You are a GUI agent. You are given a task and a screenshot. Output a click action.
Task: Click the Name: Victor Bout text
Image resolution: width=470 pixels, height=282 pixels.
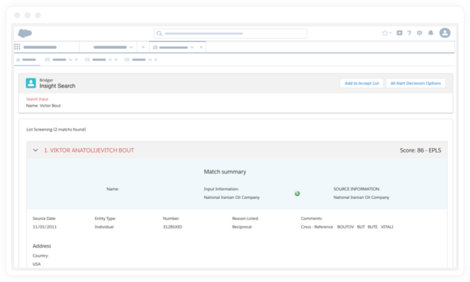[x=44, y=106]
